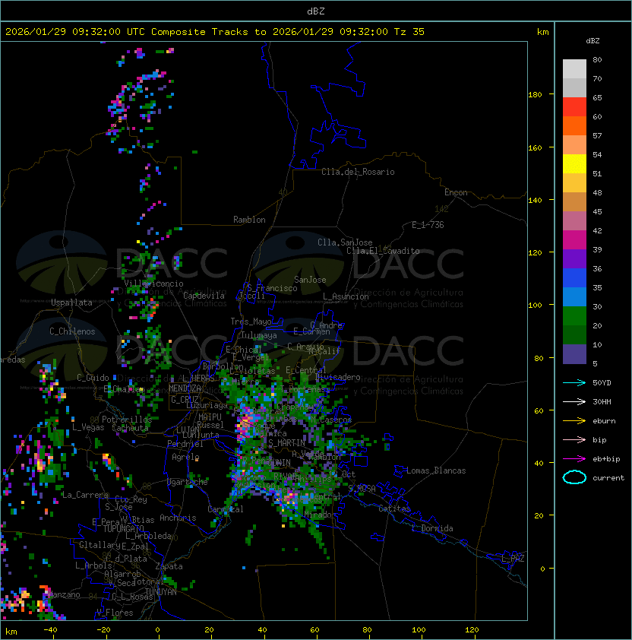Click the 'dBZ' title at window top

(316, 11)
